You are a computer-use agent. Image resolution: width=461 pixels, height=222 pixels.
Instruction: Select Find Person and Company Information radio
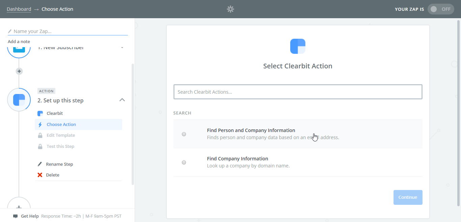pos(184,134)
